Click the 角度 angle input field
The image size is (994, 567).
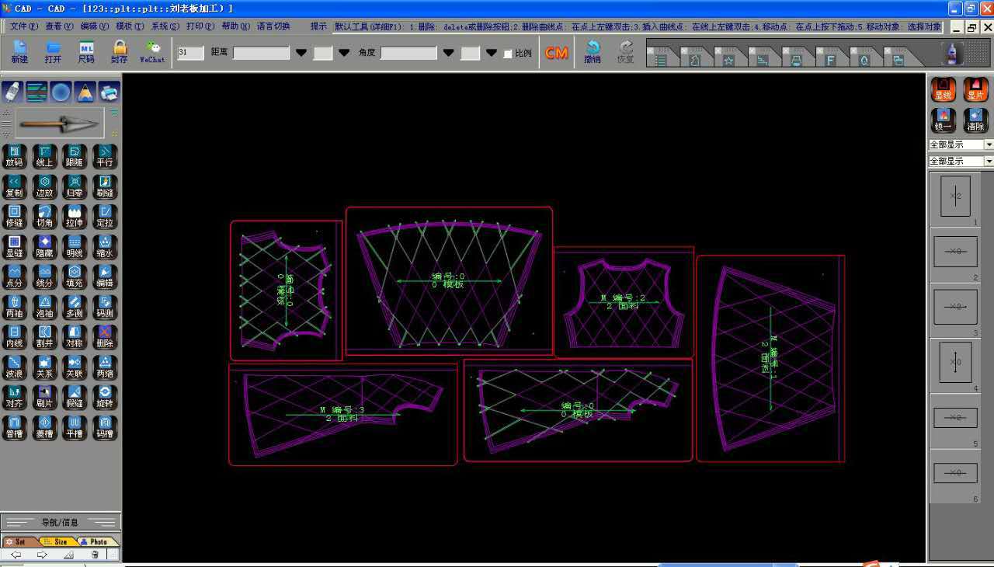click(409, 53)
